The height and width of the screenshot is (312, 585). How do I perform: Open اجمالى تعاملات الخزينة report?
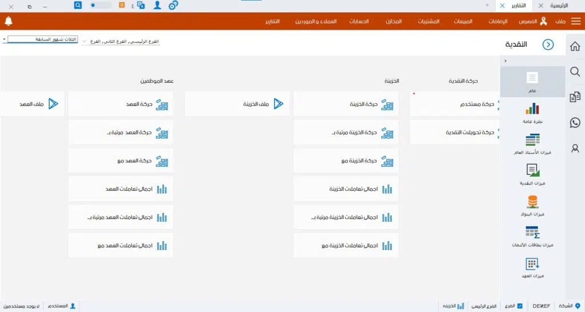point(346,189)
